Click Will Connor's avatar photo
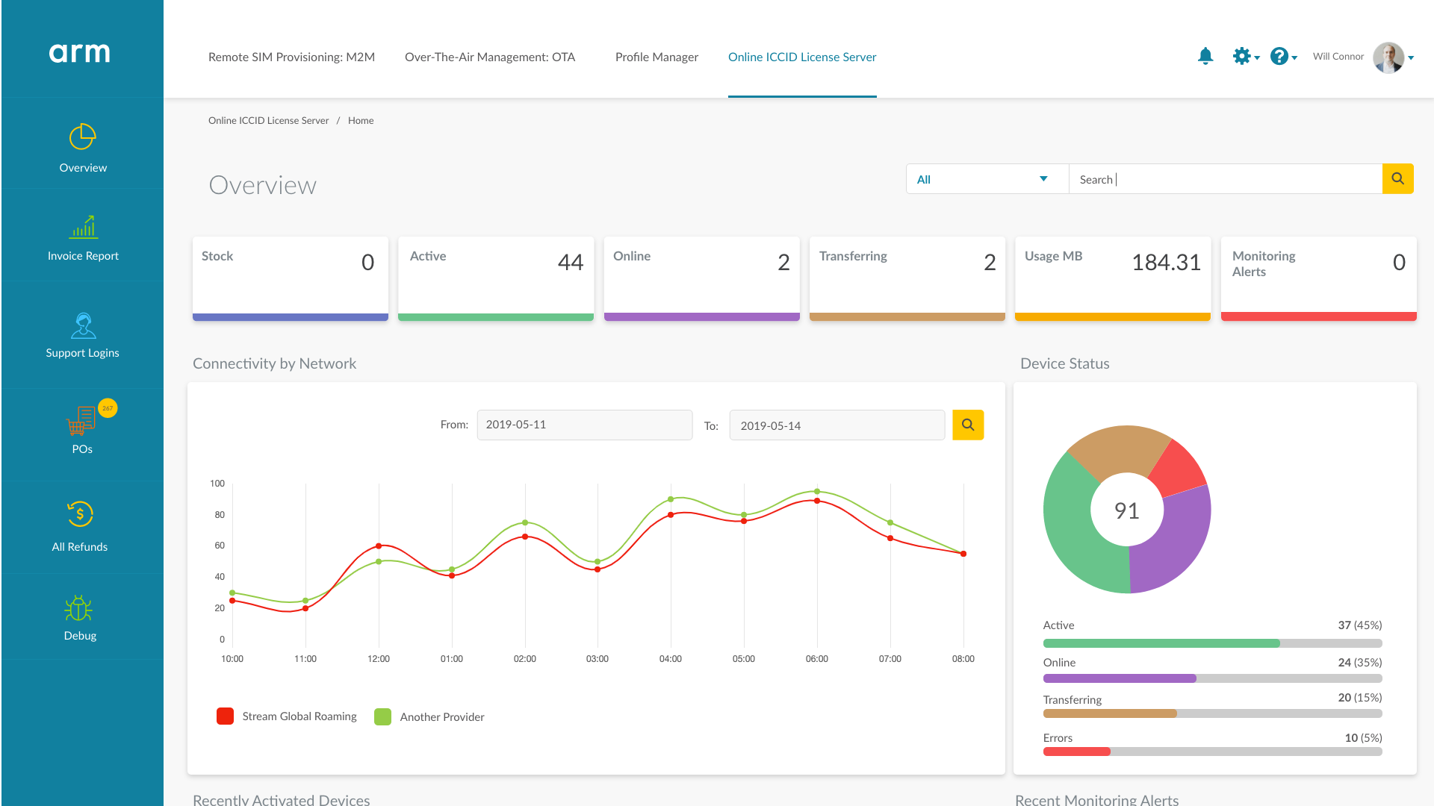 (x=1388, y=57)
